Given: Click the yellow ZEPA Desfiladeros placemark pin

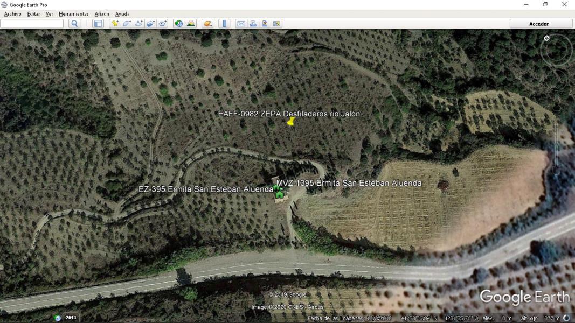Looking at the screenshot, I should (x=291, y=122).
